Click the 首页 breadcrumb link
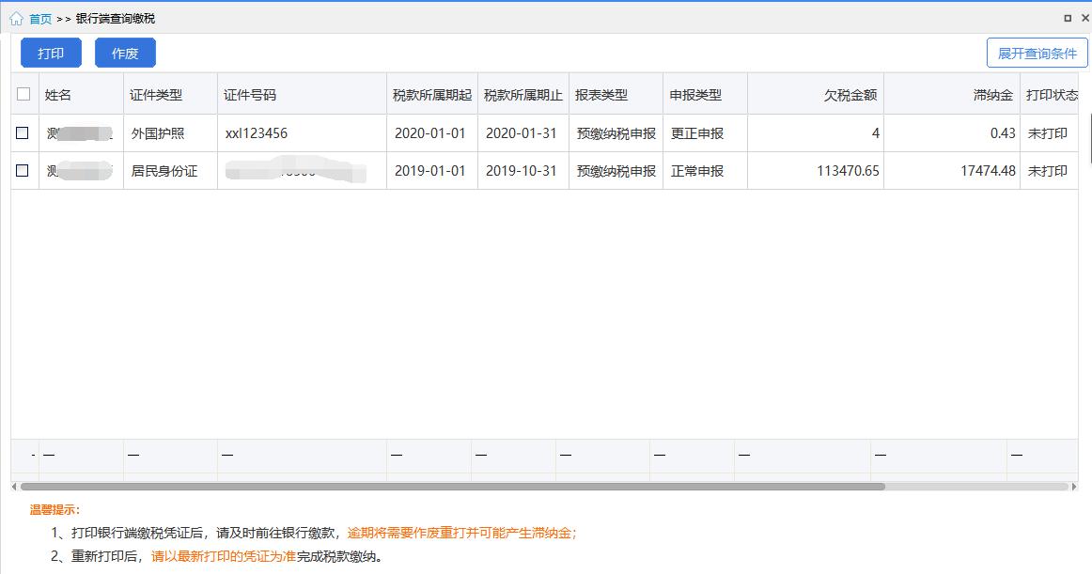The image size is (1092, 574). (x=40, y=19)
